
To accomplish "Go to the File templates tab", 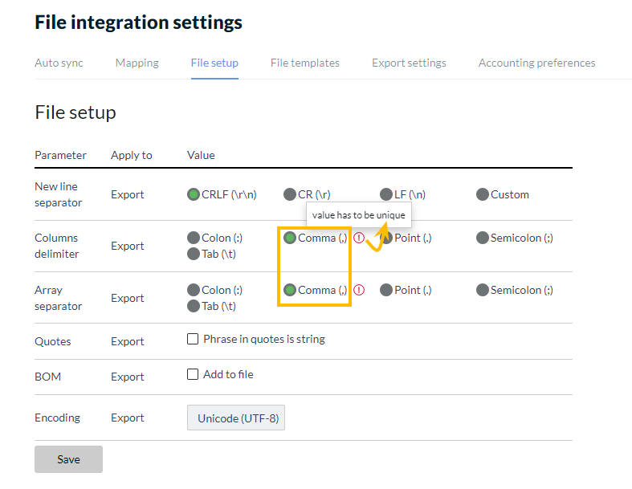I will pyautogui.click(x=304, y=63).
